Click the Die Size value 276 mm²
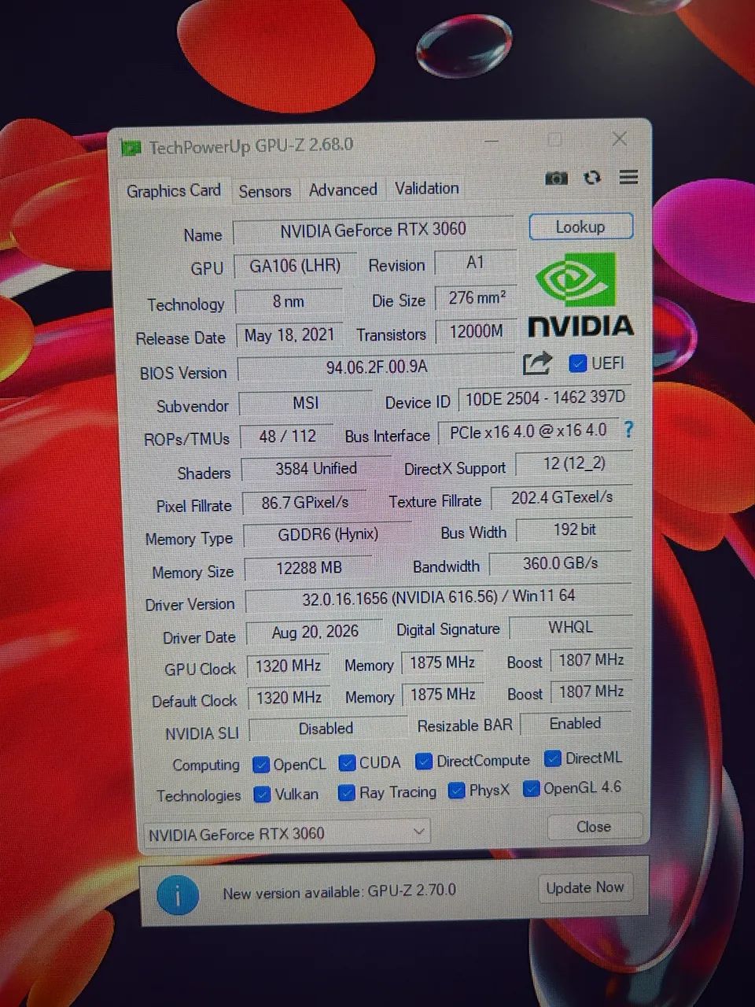 [476, 298]
